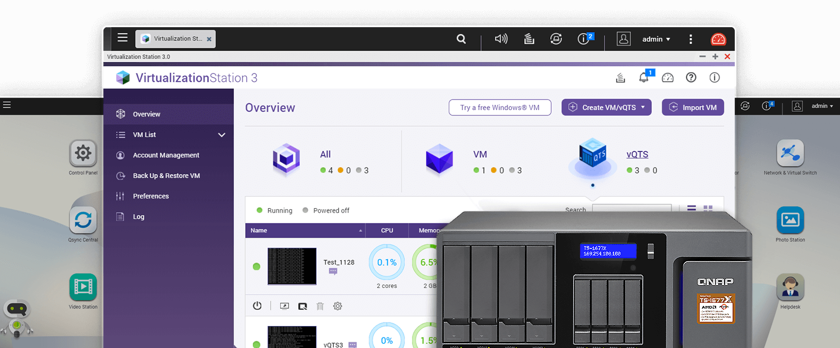The height and width of the screenshot is (348, 840).
Task: Open external devices icon in the top bar
Action: point(556,39)
